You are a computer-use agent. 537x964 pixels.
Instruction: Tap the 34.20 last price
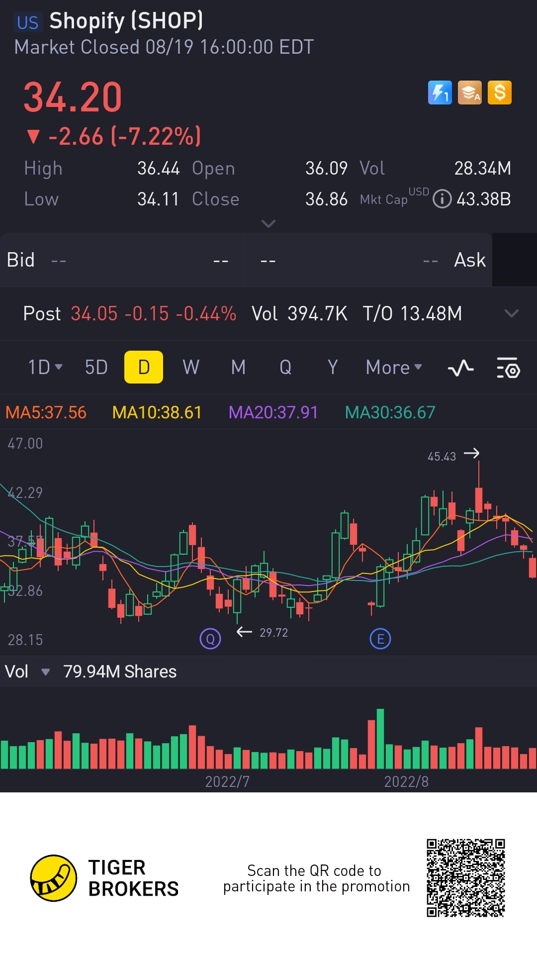click(x=73, y=97)
